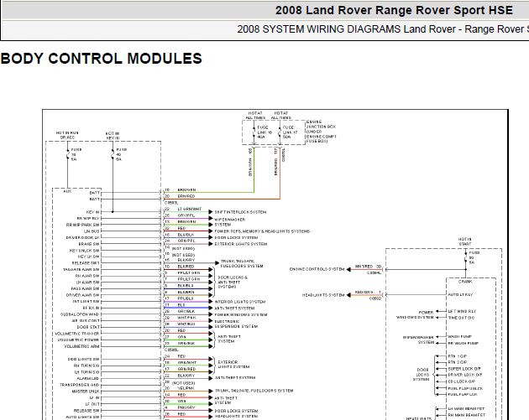Click the 'HEADLIGHTS SYSTEM' label next to the RED/ORG wire
Image resolution: width=529 pixels, height=420 pixels.
click(323, 295)
